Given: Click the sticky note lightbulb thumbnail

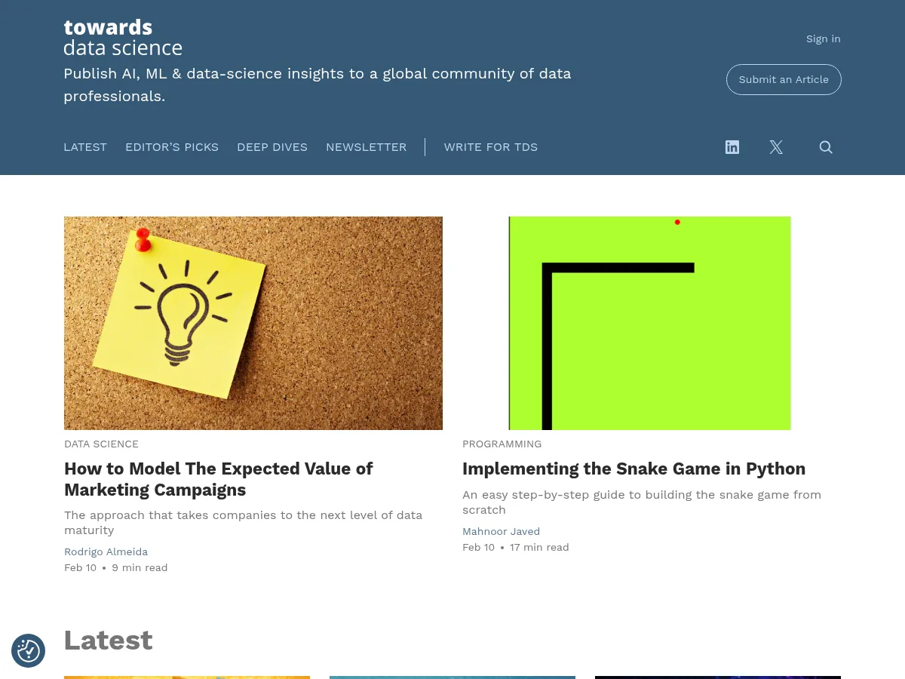Looking at the screenshot, I should (253, 323).
